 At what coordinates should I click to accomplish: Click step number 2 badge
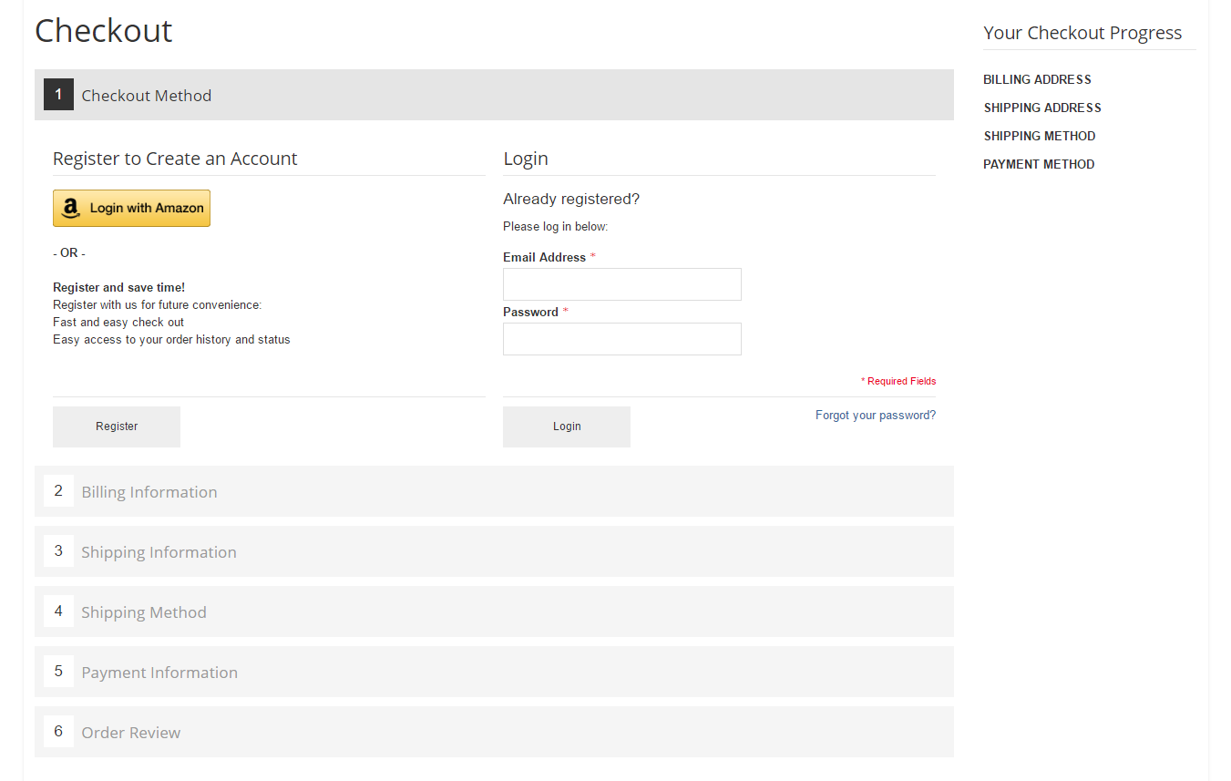point(58,491)
